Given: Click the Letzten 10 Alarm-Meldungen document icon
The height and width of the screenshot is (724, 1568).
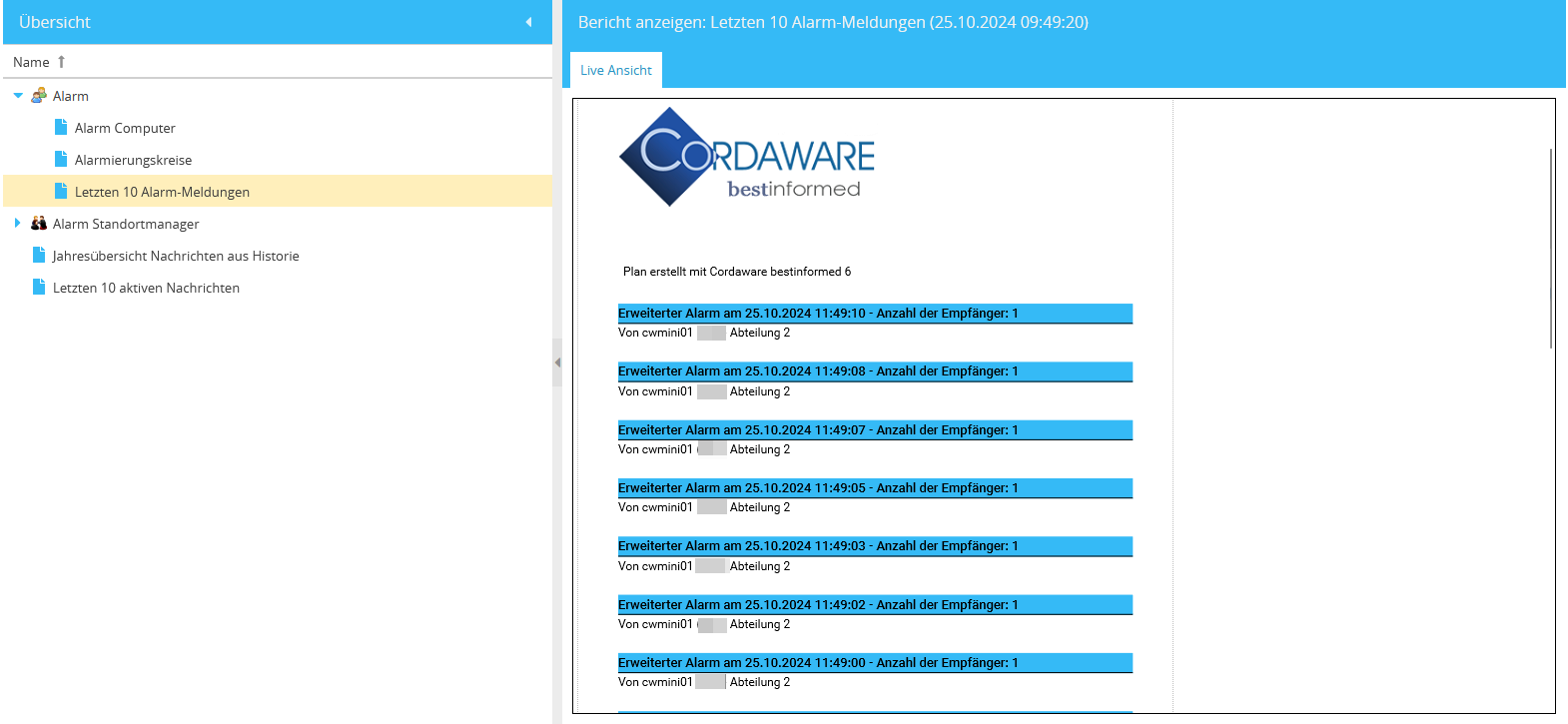Looking at the screenshot, I should 61,192.
